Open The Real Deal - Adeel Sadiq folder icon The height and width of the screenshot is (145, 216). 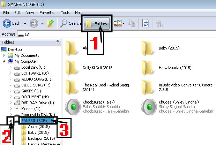72,87
